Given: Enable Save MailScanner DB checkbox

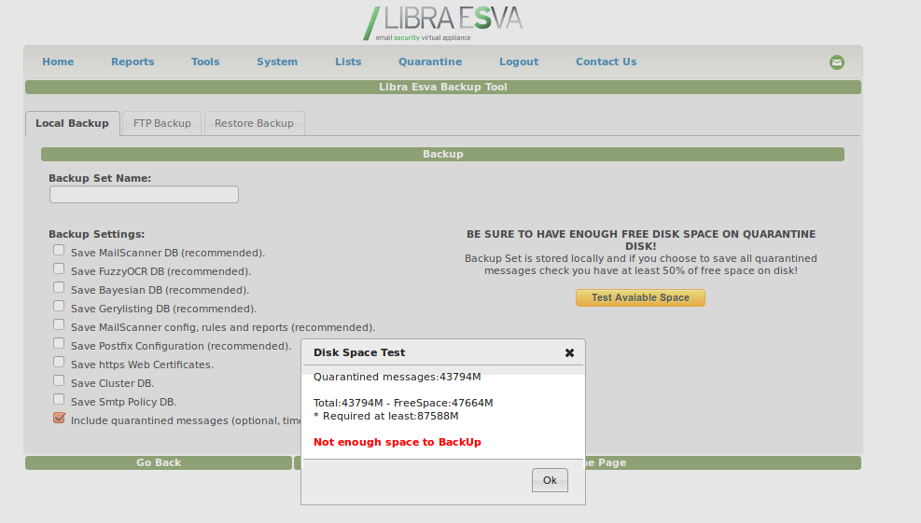Looking at the screenshot, I should pos(59,250).
